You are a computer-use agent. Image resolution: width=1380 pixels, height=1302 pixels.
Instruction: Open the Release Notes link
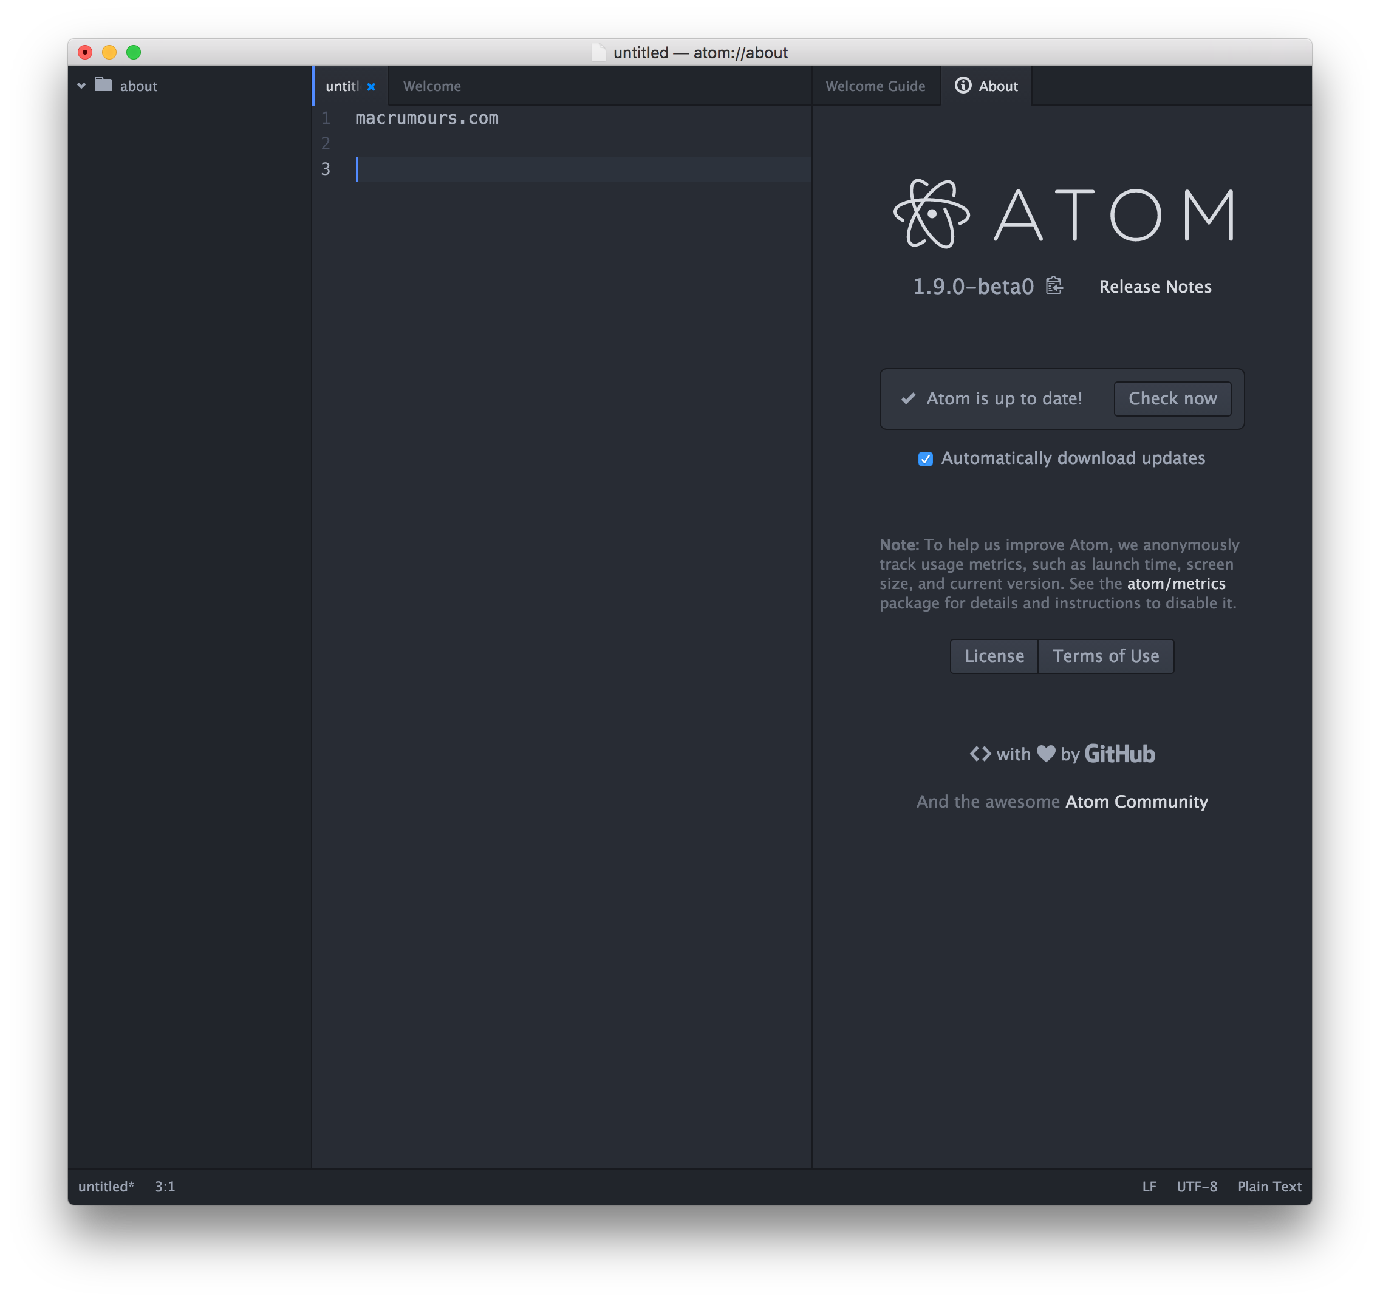1155,287
